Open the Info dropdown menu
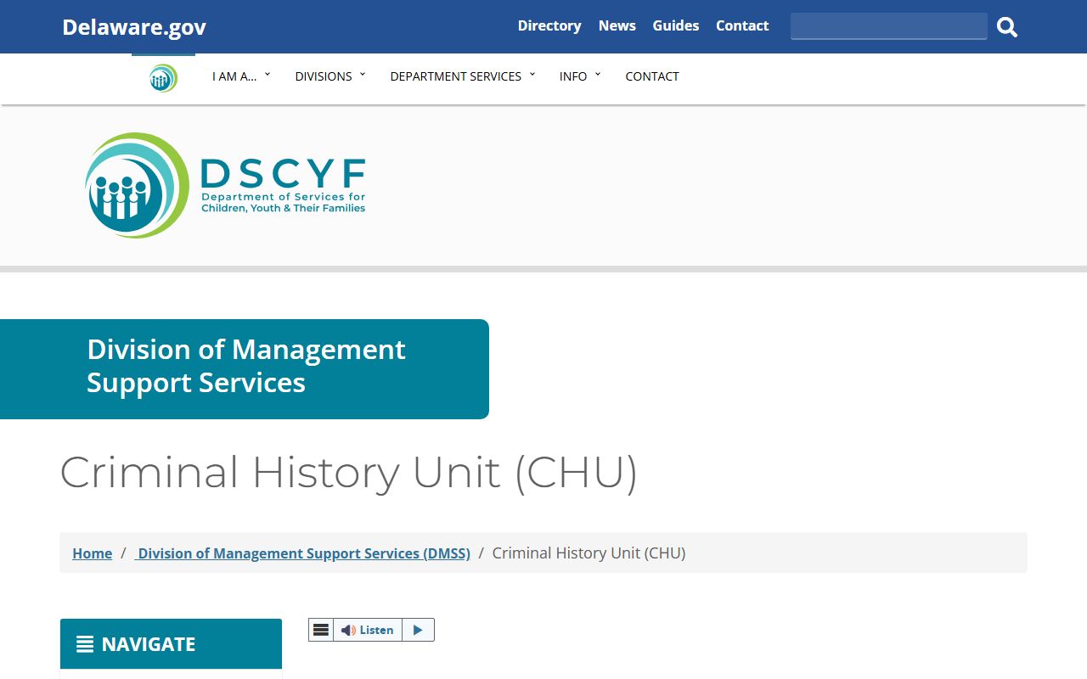The width and height of the screenshot is (1087, 679). pos(580,76)
